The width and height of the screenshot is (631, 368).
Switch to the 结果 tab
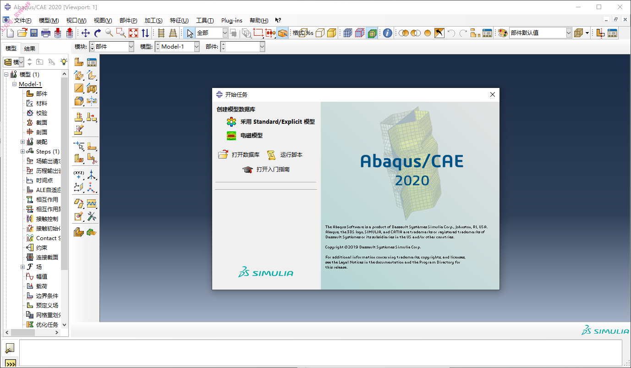pyautogui.click(x=30, y=49)
